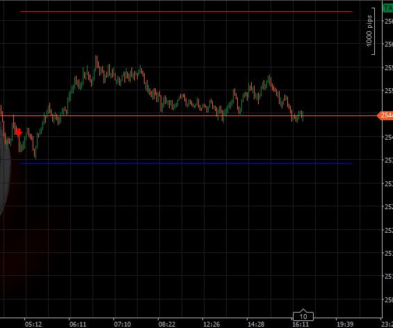Click the last candle at chart's right end
This screenshot has width=393, height=328.
pos(303,116)
